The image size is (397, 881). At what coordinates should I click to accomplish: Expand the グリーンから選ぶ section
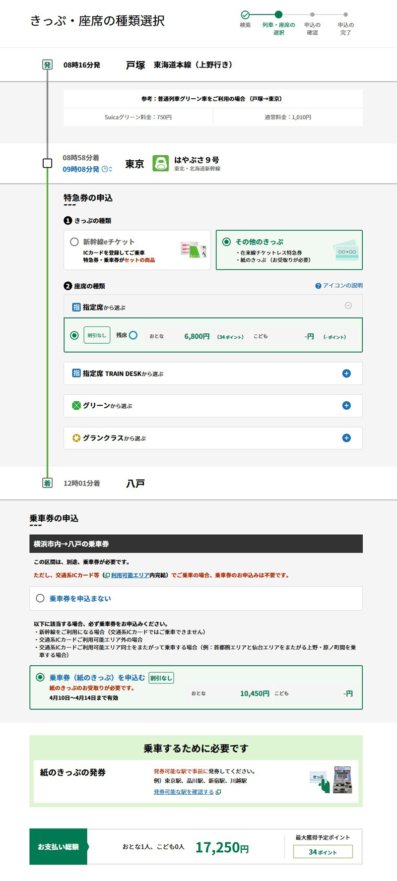(346, 406)
